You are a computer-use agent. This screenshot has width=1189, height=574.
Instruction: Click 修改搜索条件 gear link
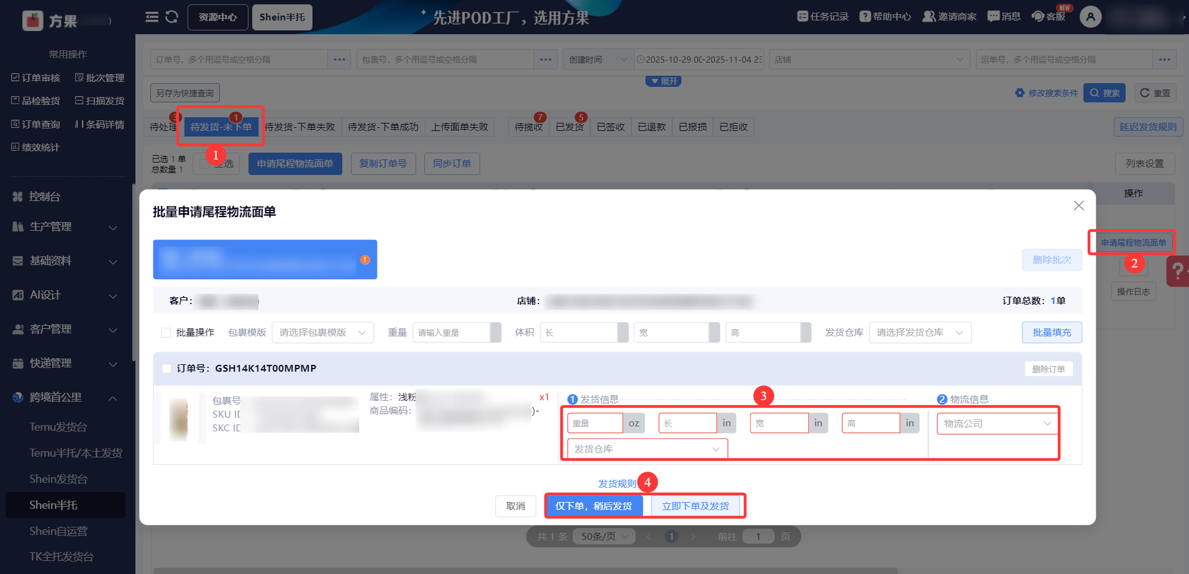tap(1047, 93)
